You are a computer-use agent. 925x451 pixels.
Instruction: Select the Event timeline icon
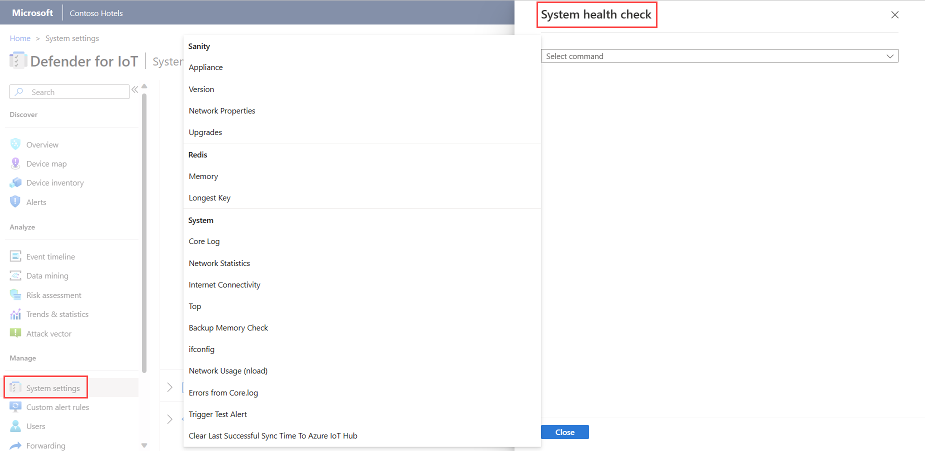(x=15, y=256)
